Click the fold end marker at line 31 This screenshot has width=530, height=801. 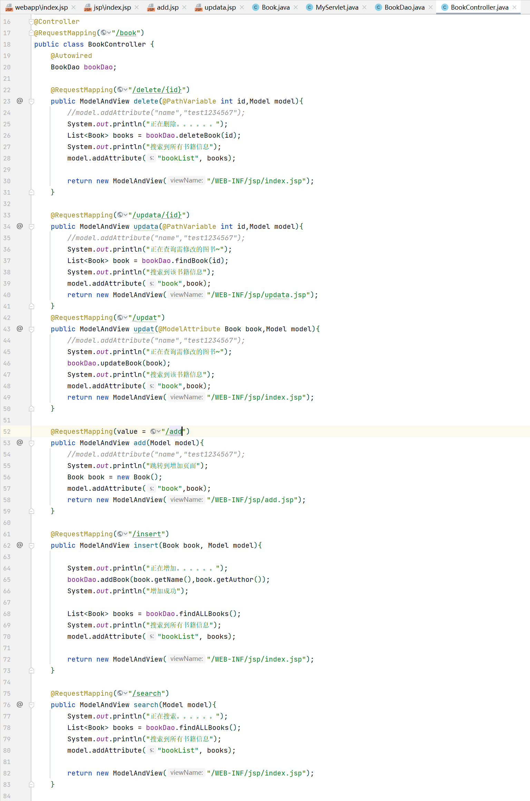(31, 192)
